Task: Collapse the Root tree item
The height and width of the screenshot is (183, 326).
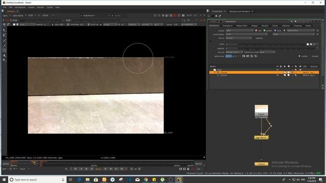Action: [211, 70]
